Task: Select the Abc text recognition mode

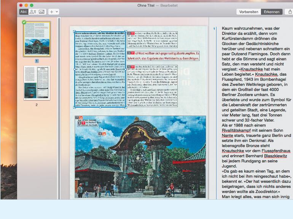Action: [24, 12]
